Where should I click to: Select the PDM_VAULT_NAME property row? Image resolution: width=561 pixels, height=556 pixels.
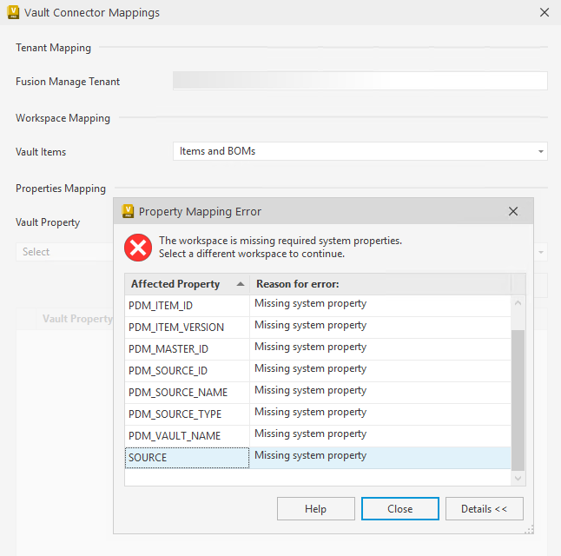click(187, 436)
